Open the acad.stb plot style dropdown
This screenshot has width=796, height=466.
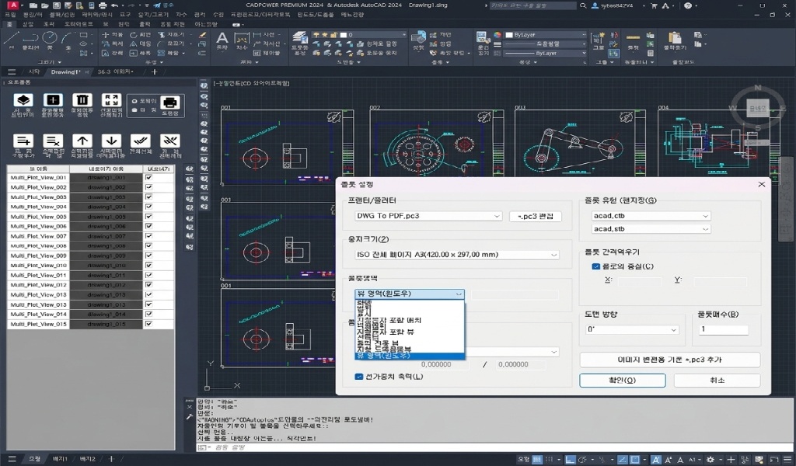[651, 228]
